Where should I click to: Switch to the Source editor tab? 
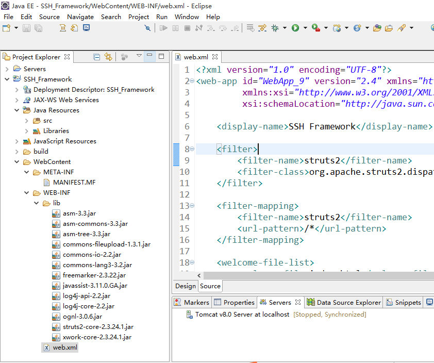point(210,286)
